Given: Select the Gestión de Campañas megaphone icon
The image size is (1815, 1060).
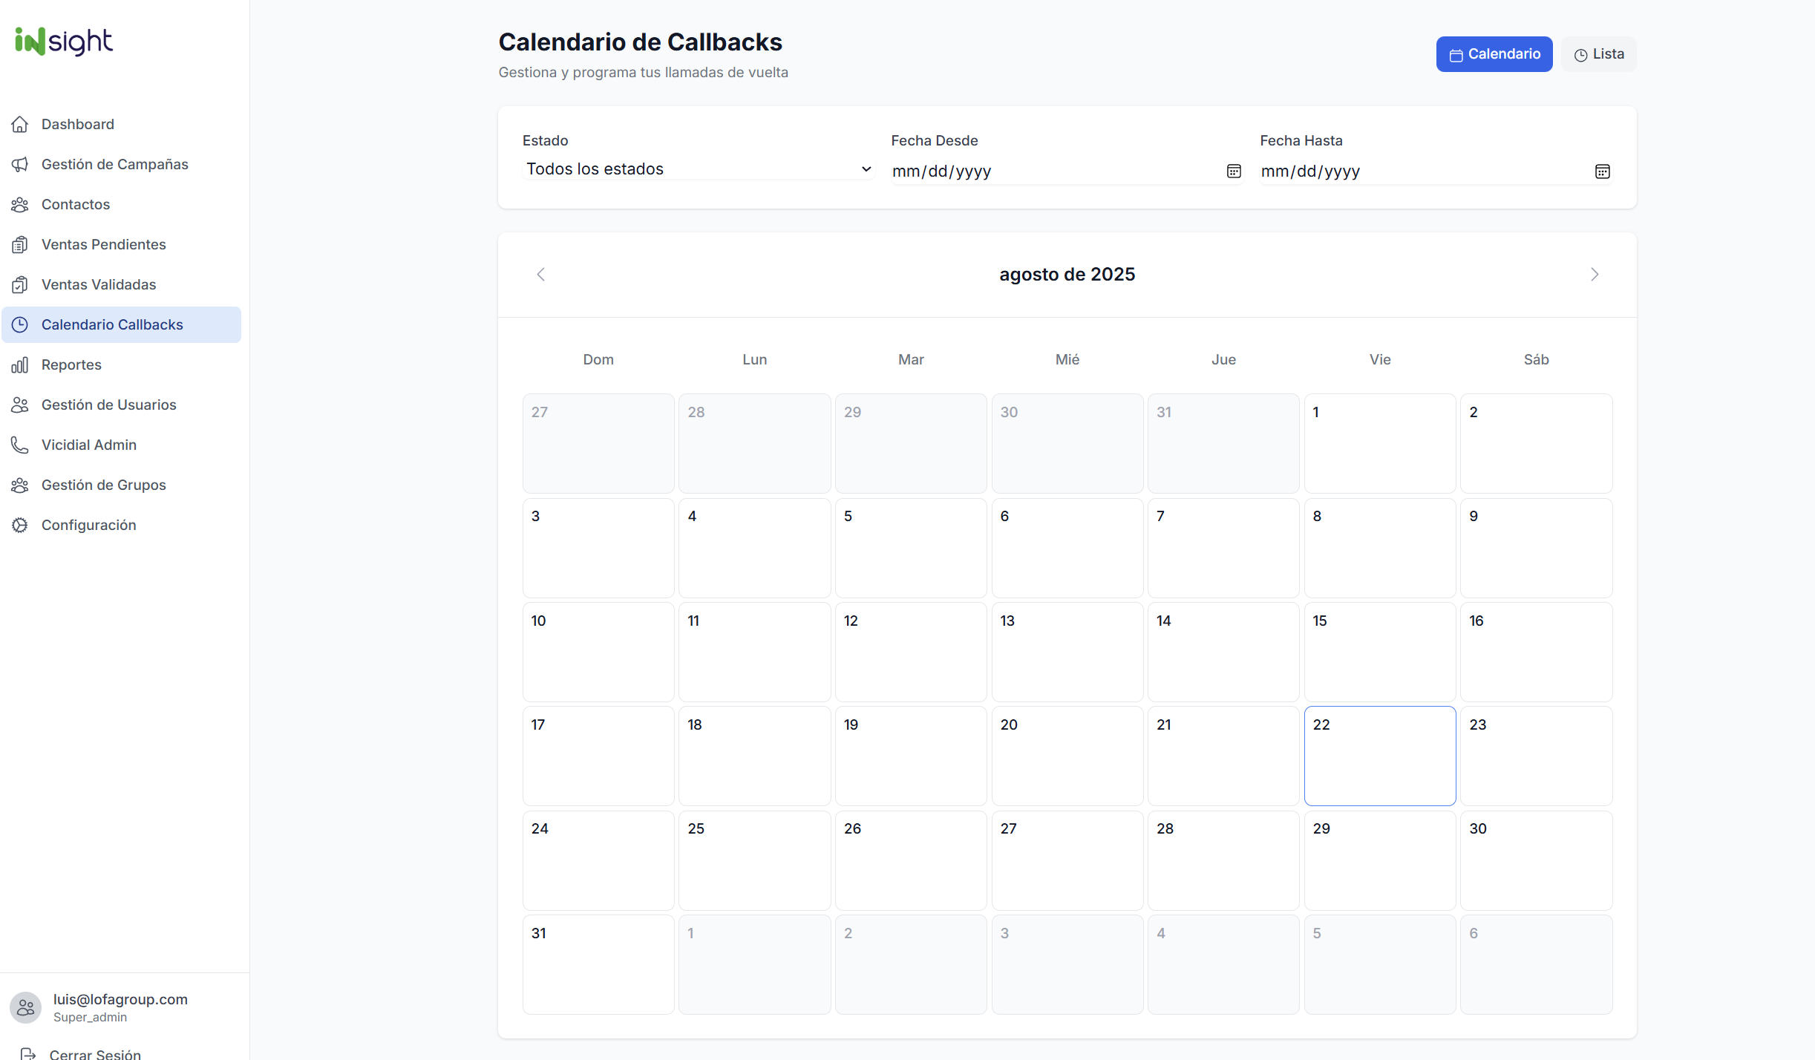Looking at the screenshot, I should click(x=20, y=164).
